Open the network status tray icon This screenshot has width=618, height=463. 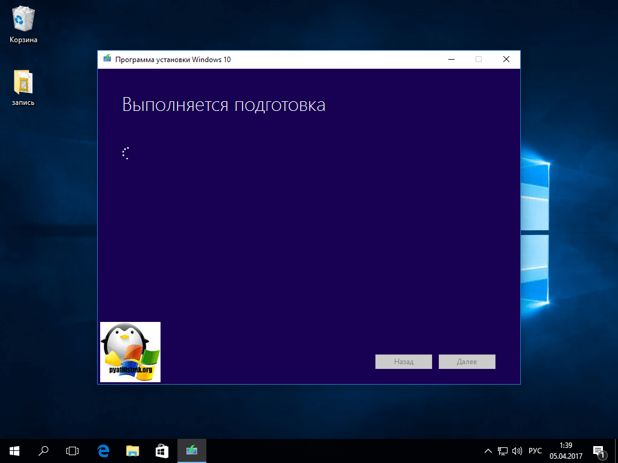tap(503, 451)
